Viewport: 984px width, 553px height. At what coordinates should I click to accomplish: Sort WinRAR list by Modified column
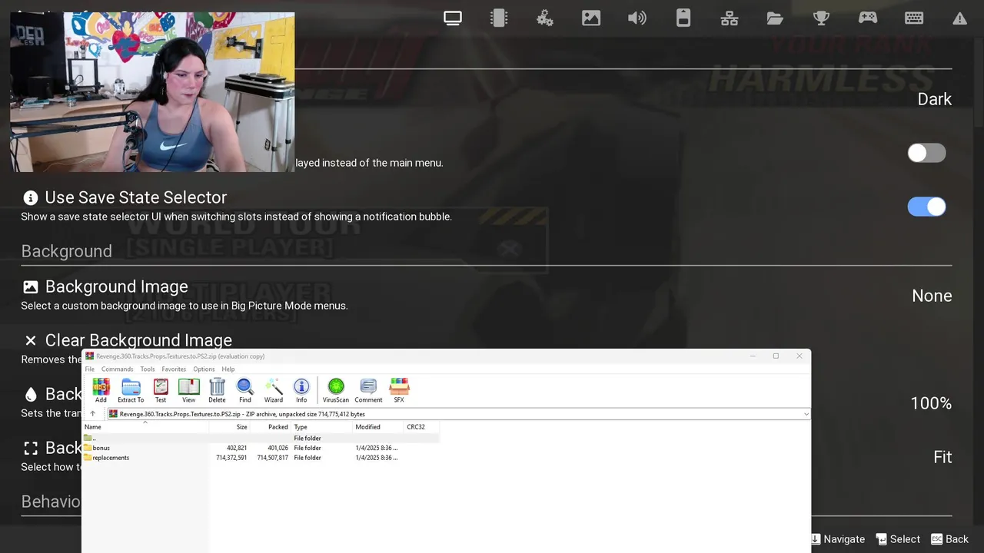(x=378, y=427)
